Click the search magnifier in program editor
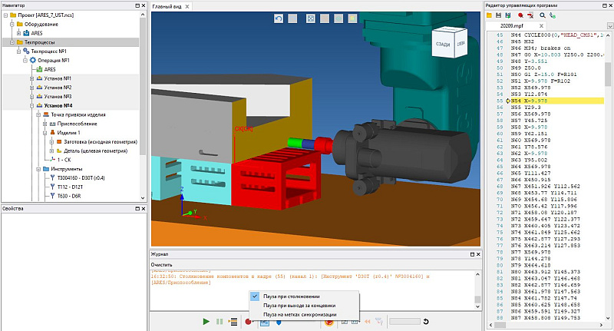Image resolution: width=614 pixels, height=331 pixels. (542, 15)
